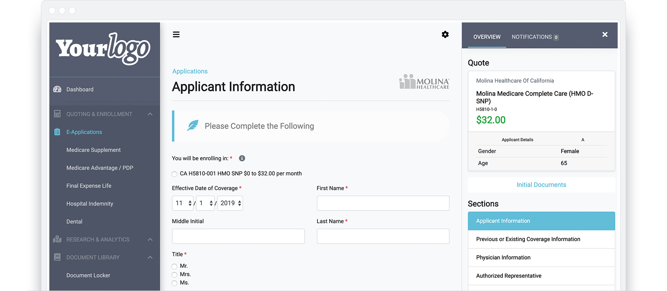Click the Quoting & Enrollment calculator icon
This screenshot has height=291, width=667.
tap(57, 114)
